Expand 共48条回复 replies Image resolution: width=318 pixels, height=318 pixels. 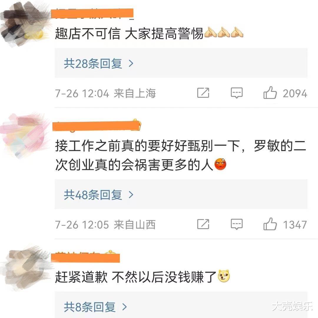coord(181,194)
